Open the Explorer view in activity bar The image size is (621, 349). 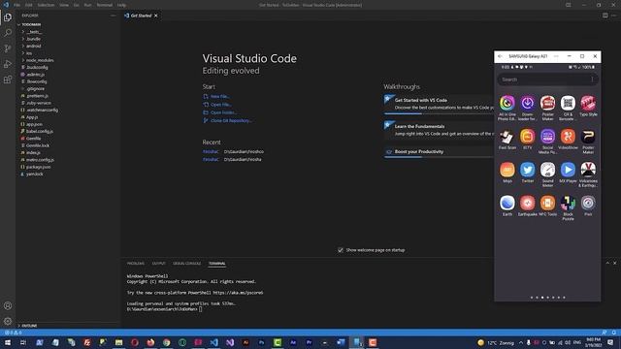pyautogui.click(x=8, y=17)
